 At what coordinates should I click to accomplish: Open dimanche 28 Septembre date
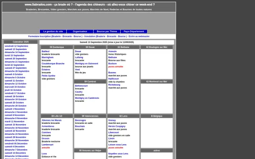point(17,71)
